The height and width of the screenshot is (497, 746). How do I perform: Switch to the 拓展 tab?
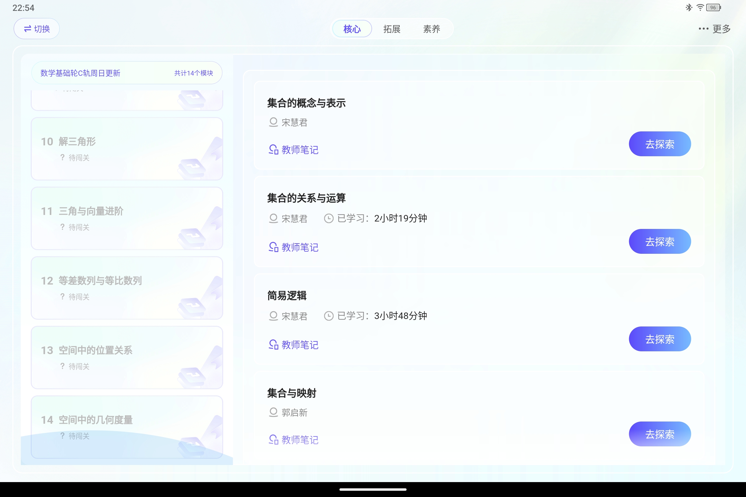click(x=392, y=29)
